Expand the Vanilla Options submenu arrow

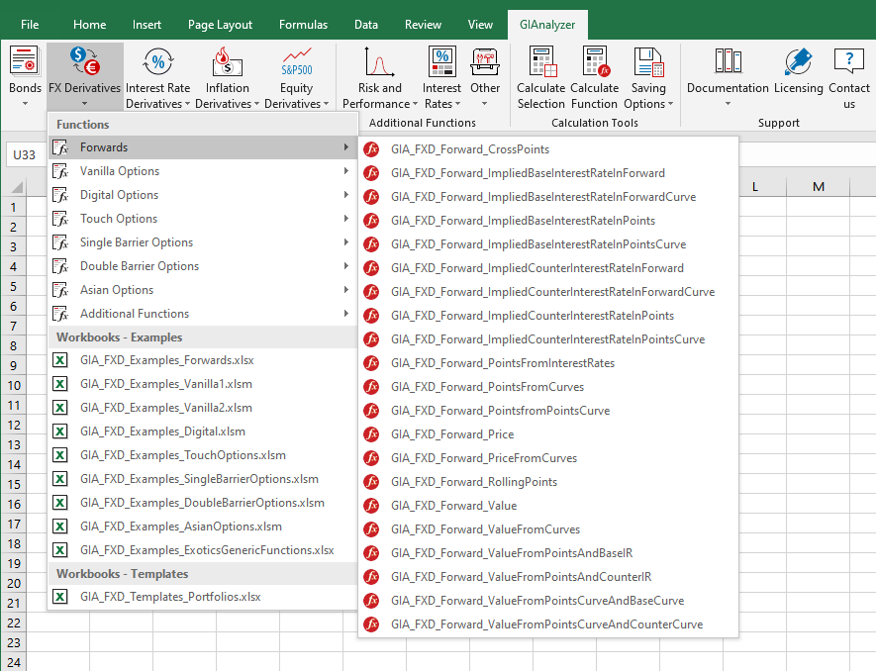click(x=346, y=171)
